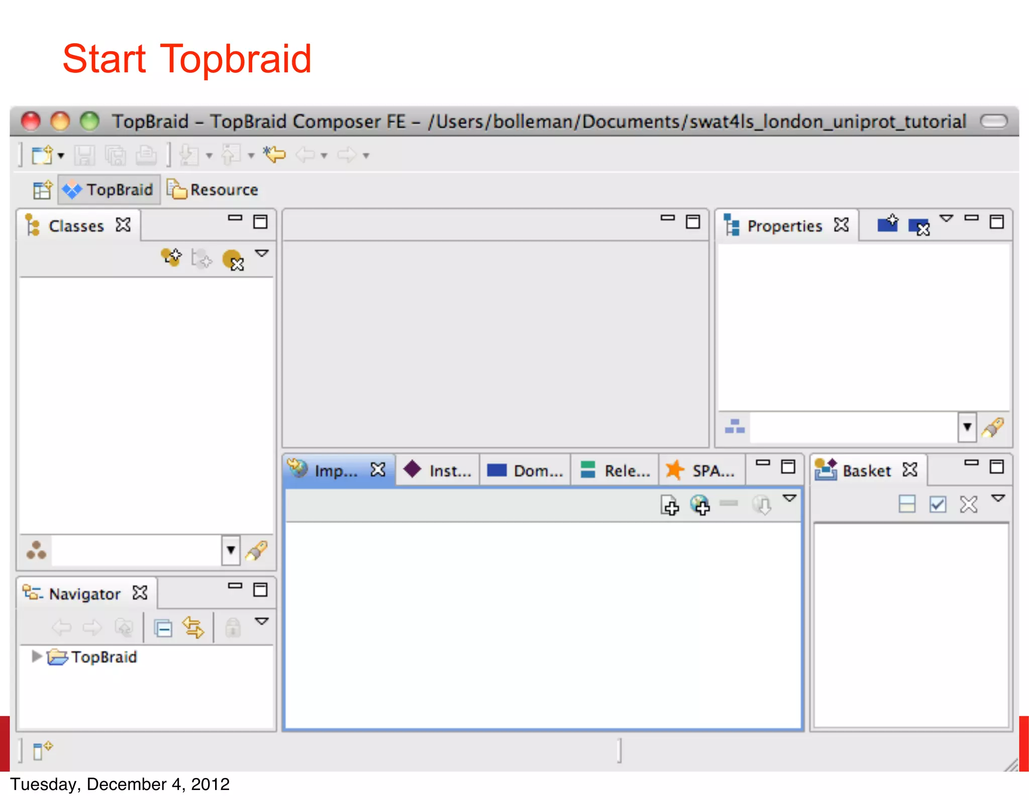
Task: Click Add import from local file icon
Action: click(670, 505)
